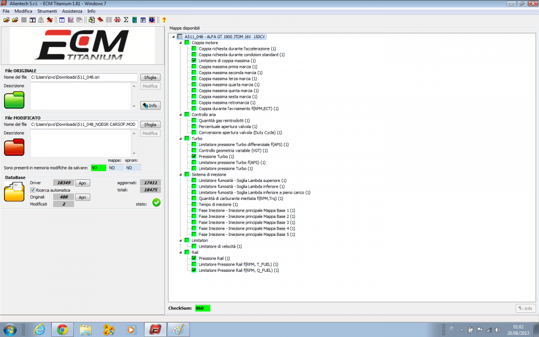Click the original file name path field
This screenshot has height=337, width=539.
tap(84, 77)
